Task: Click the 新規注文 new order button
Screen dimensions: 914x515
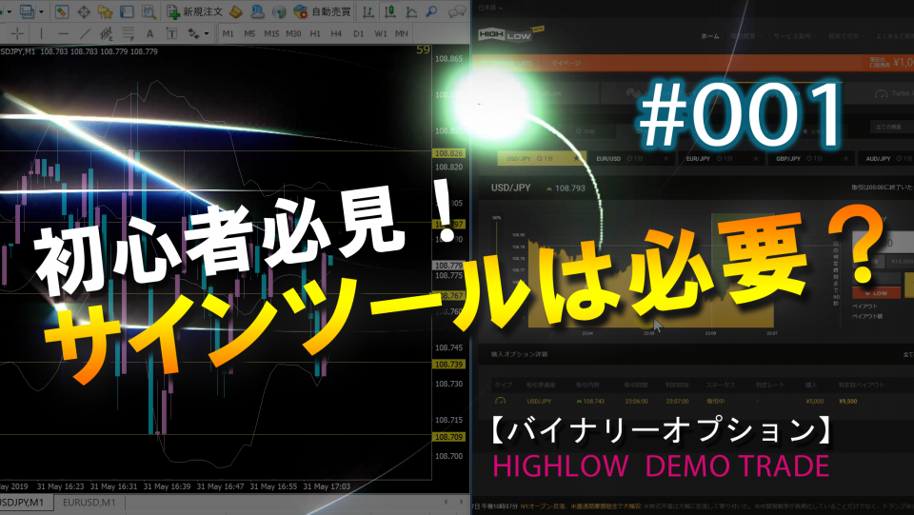Action: pyautogui.click(x=194, y=11)
